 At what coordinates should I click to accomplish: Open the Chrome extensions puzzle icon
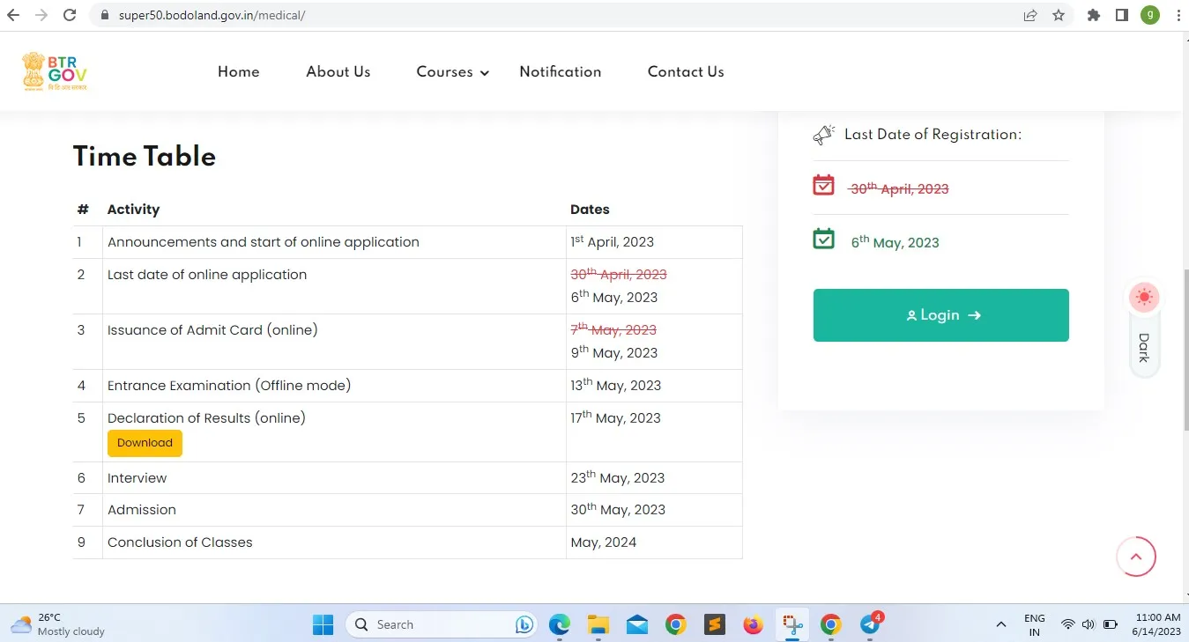click(1094, 15)
